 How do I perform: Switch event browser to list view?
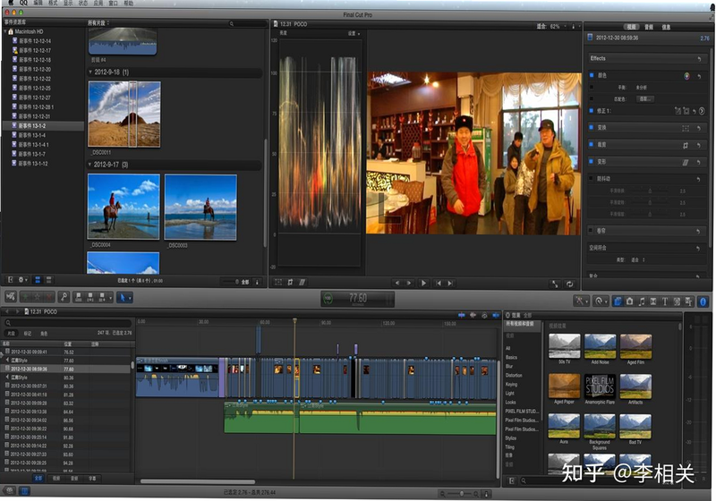48,280
